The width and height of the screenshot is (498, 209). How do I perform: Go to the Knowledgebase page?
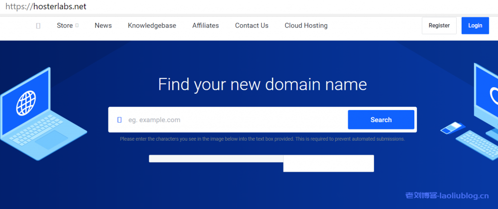pyautogui.click(x=152, y=26)
